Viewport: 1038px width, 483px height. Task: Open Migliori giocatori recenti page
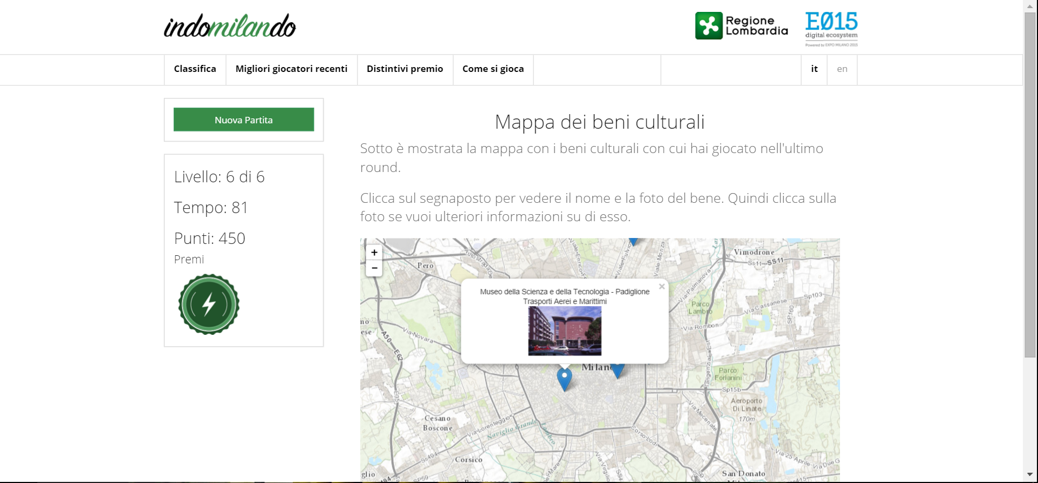point(291,69)
